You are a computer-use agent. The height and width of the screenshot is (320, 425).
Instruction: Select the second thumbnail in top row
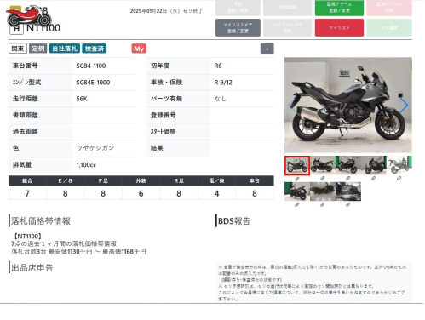click(x=323, y=165)
